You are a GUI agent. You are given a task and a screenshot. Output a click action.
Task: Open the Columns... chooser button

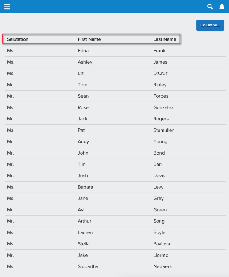pyautogui.click(x=210, y=25)
